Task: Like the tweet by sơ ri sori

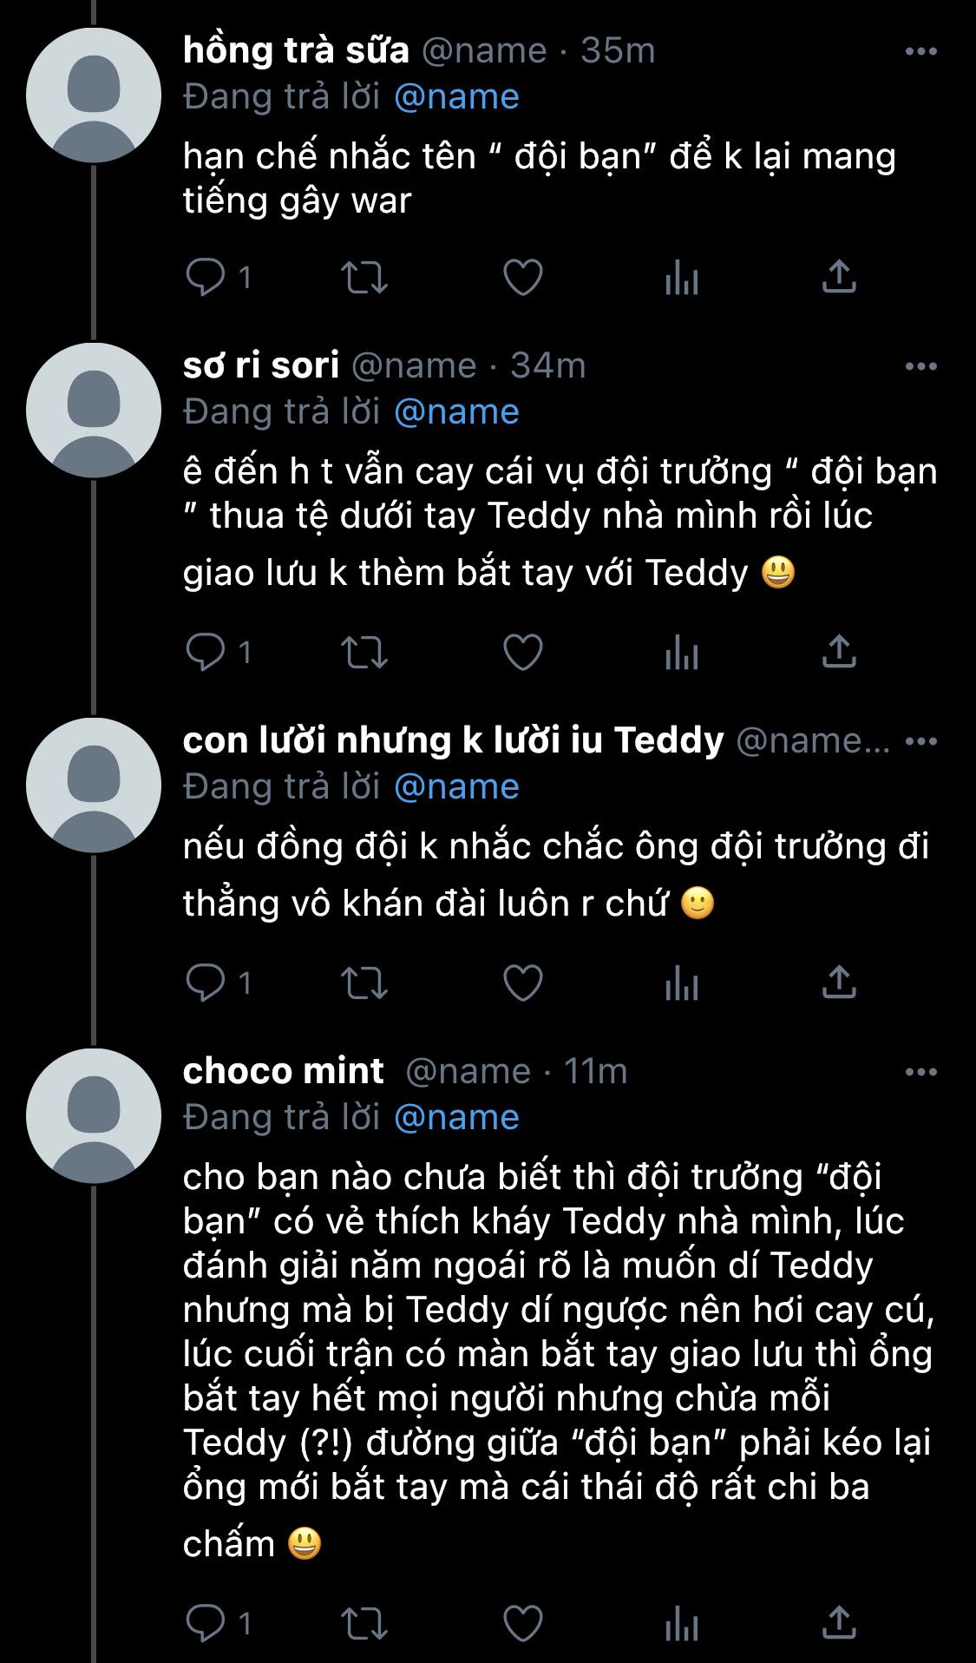Action: [x=523, y=653]
